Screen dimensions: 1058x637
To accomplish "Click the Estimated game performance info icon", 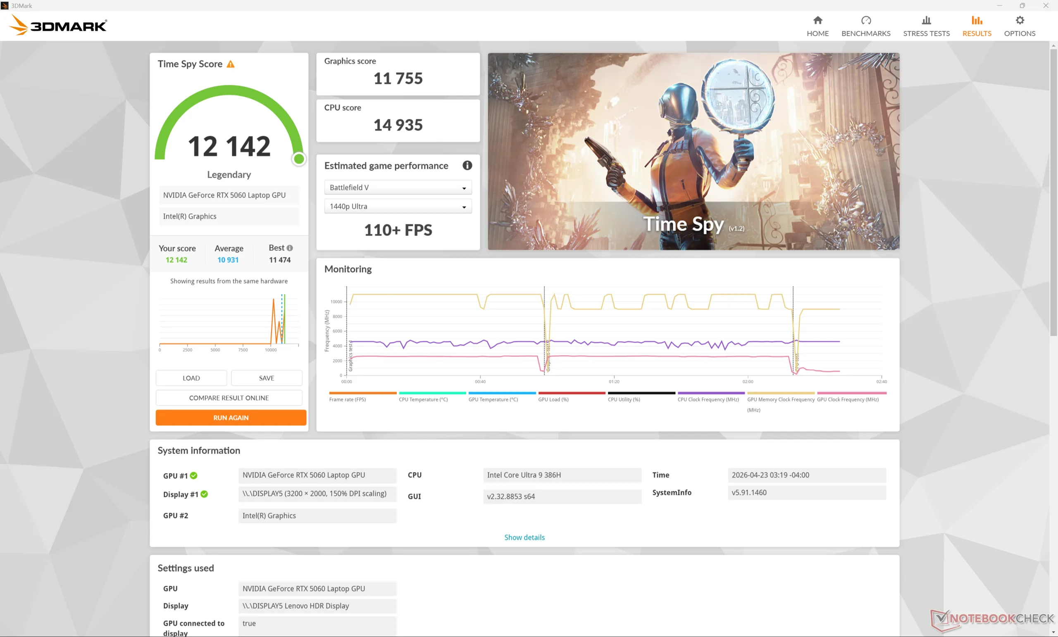I will pos(467,165).
